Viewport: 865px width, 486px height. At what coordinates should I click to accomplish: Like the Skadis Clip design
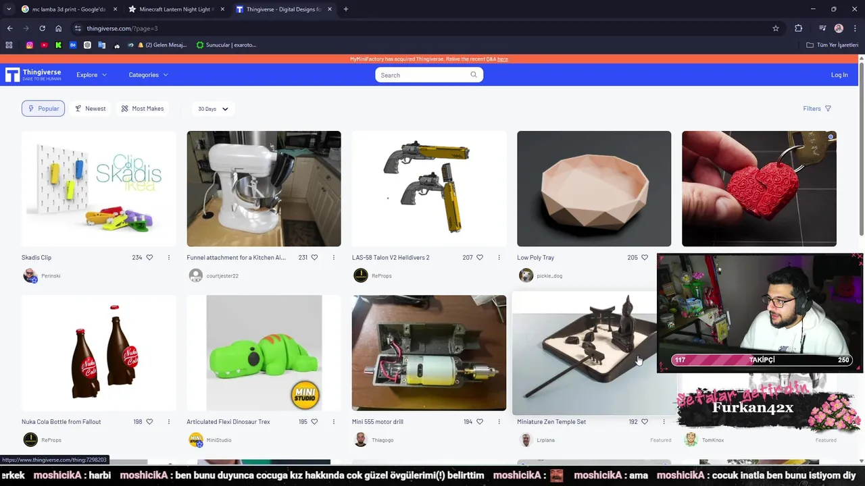pos(149,257)
